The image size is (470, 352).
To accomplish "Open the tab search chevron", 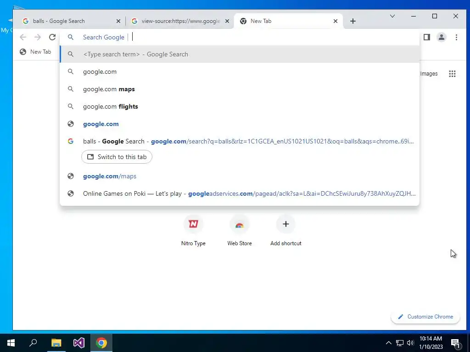I will 392,16.
